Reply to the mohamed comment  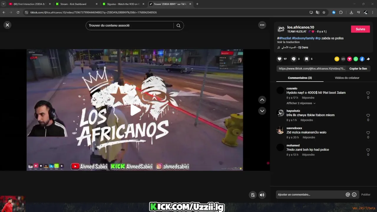pyautogui.click(x=308, y=155)
